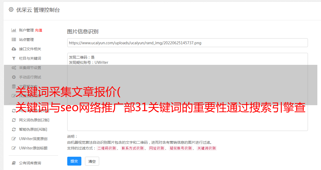Click the 疑似账号识别 tag
The image size is (321, 170).
pyautogui.click(x=181, y=148)
